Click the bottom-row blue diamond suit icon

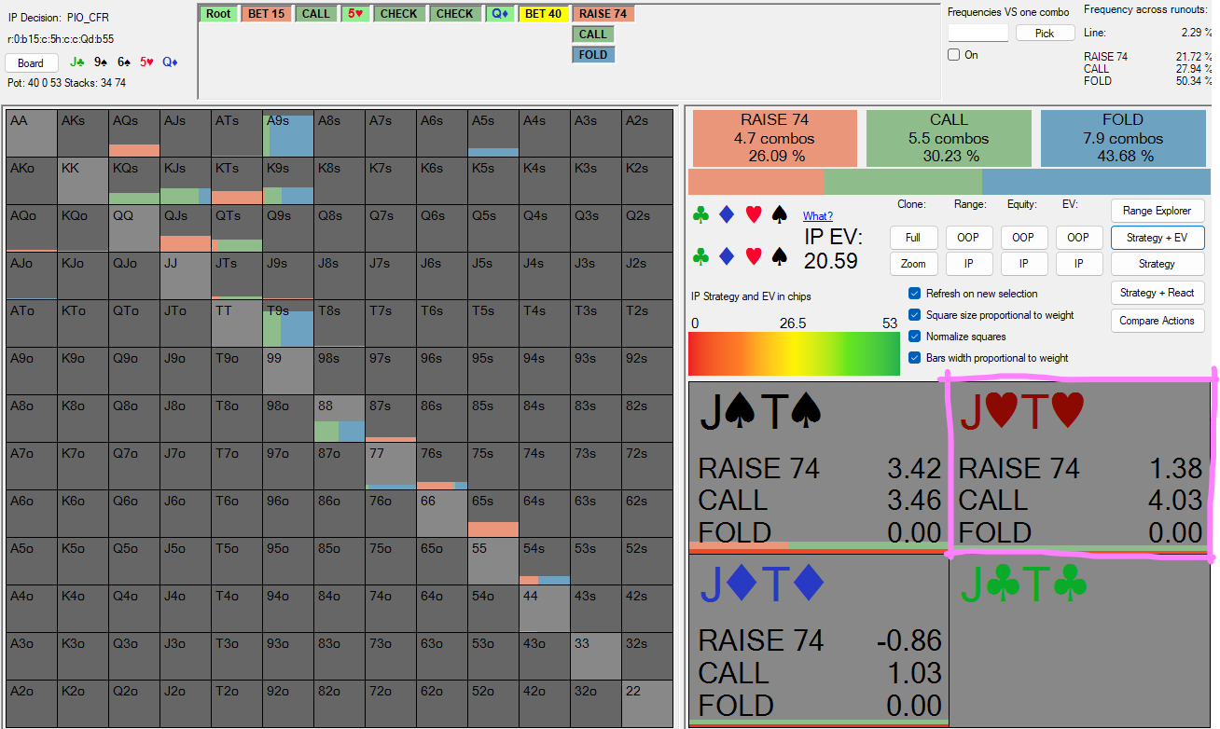point(727,255)
